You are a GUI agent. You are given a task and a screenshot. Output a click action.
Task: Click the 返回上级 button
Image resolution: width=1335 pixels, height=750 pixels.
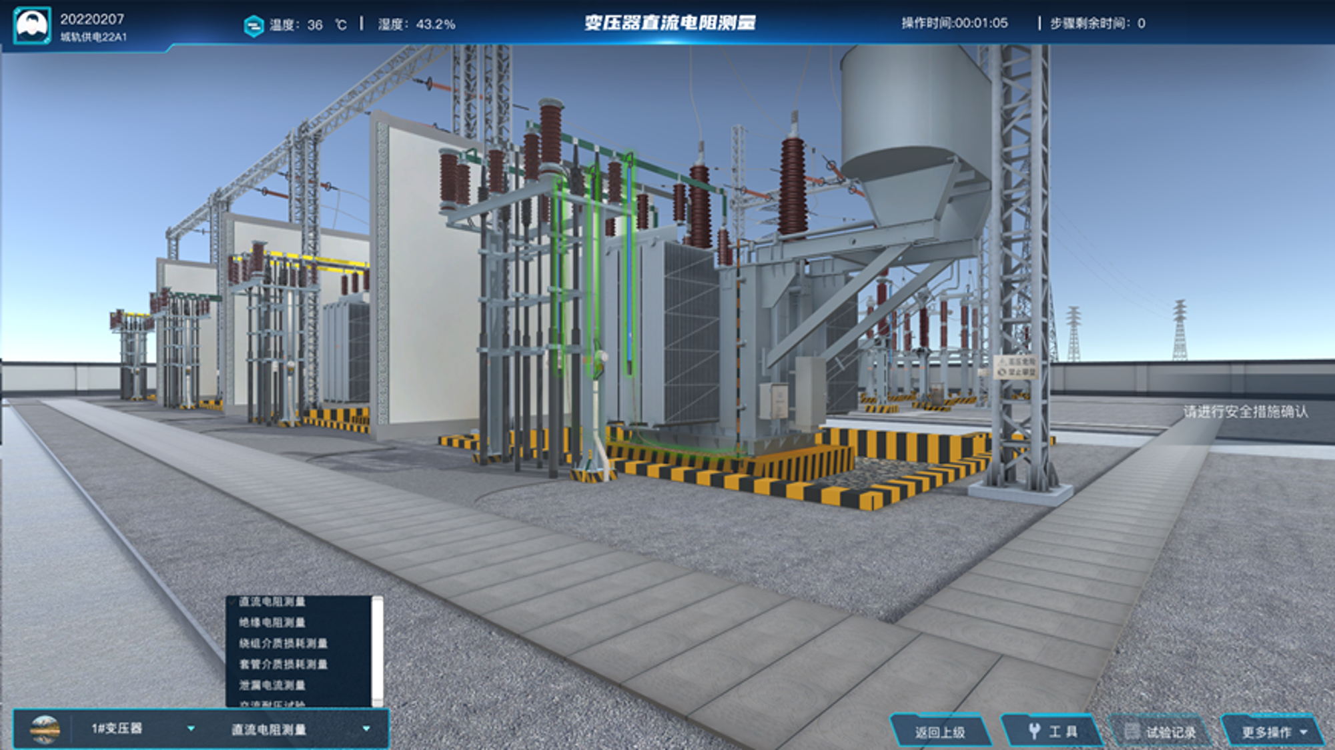[940, 731]
